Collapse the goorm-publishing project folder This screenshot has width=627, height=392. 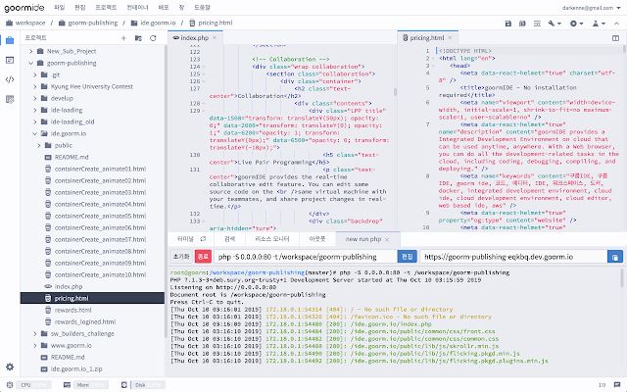(x=30, y=63)
